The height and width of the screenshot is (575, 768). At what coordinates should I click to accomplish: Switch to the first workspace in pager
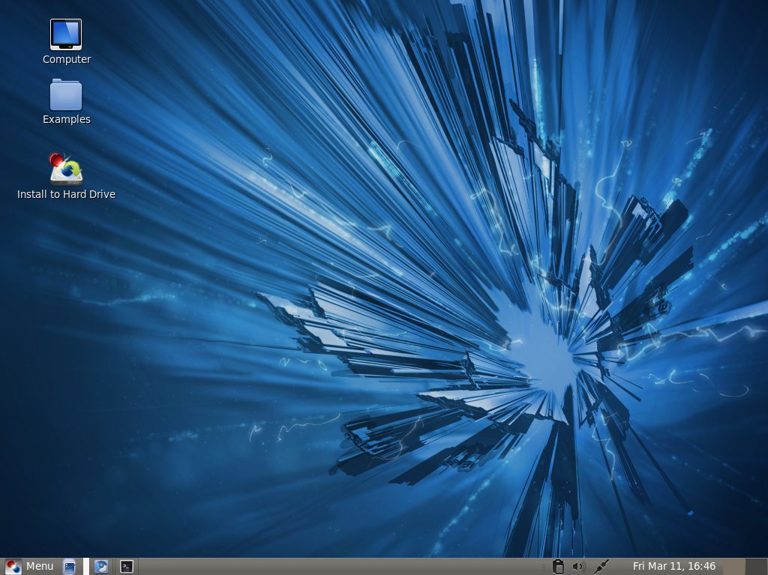tap(734, 567)
